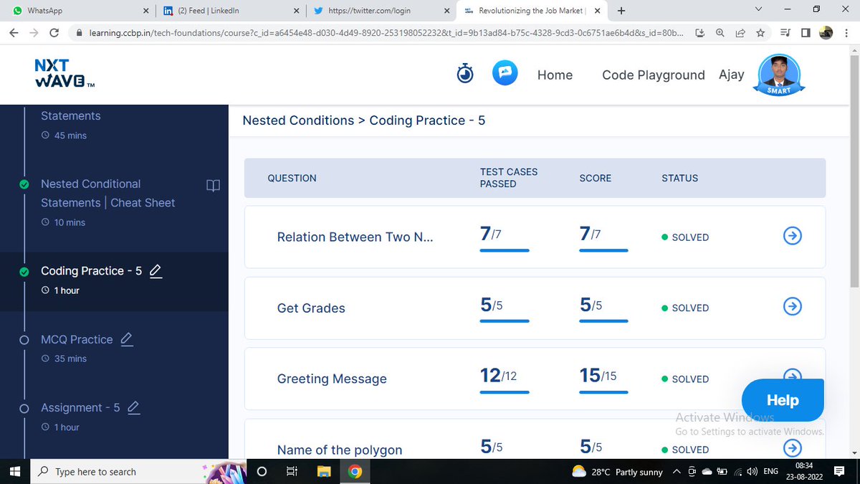Open the Windows notification center icon
This screenshot has width=860, height=484.
click(839, 471)
